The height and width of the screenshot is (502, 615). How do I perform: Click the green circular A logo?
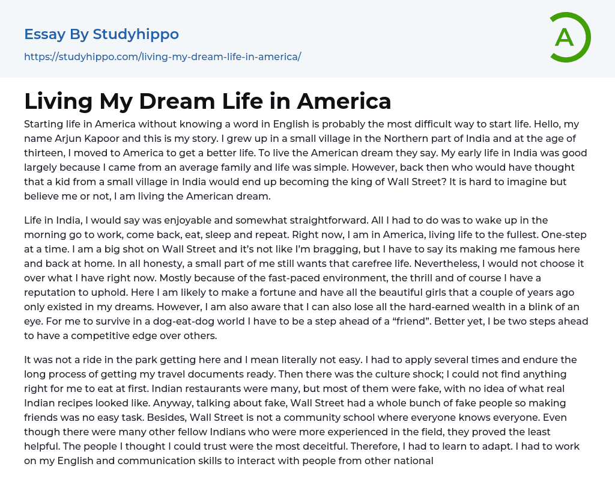569,37
